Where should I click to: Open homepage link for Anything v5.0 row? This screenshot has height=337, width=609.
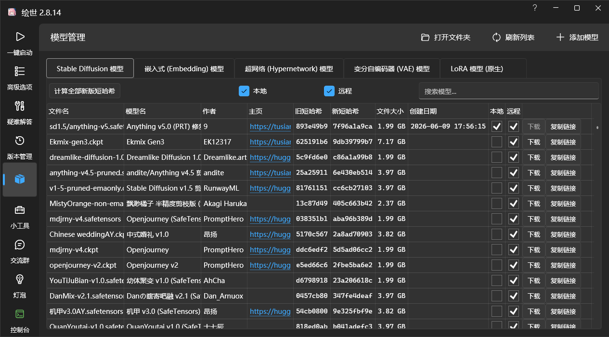coord(270,127)
